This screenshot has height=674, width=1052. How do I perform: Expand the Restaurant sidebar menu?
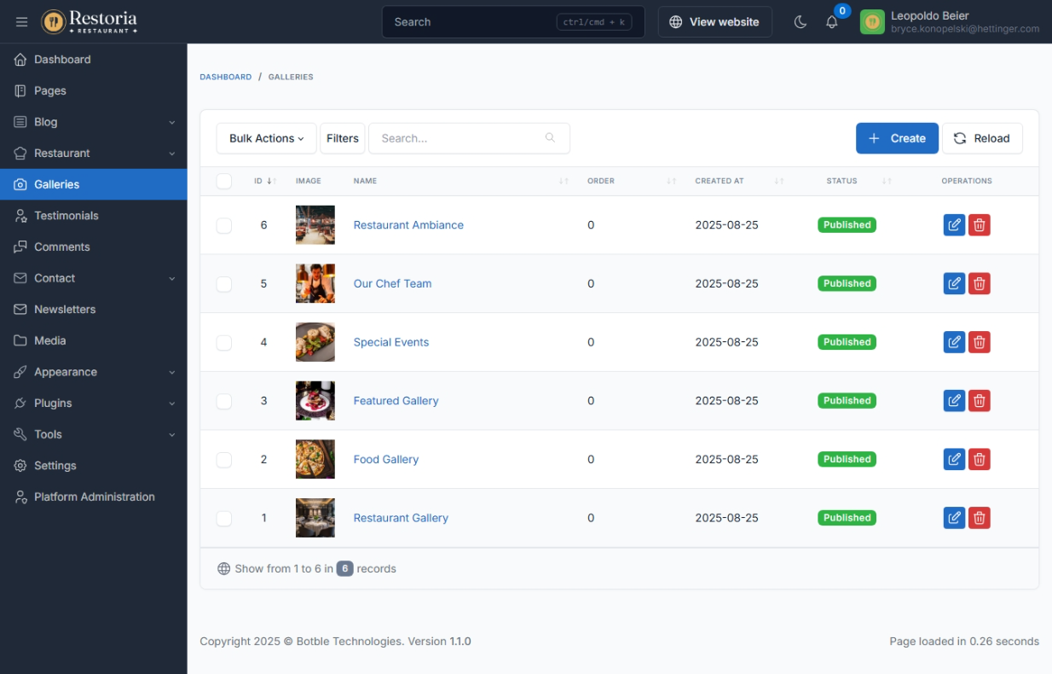pyautogui.click(x=94, y=154)
